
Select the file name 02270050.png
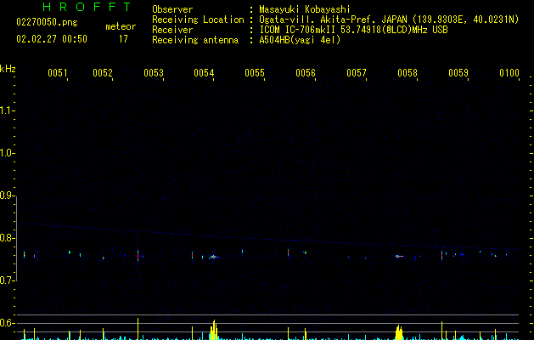coord(47,22)
